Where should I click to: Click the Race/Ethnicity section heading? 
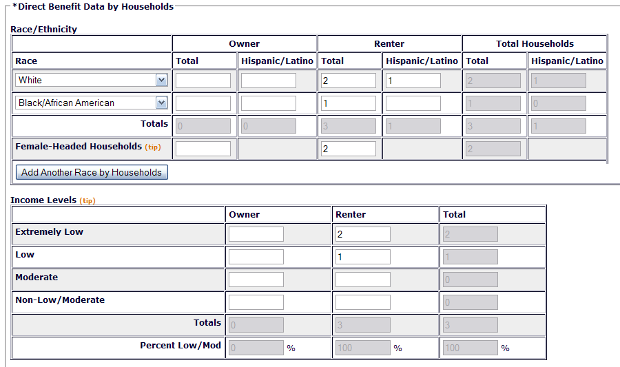44,29
